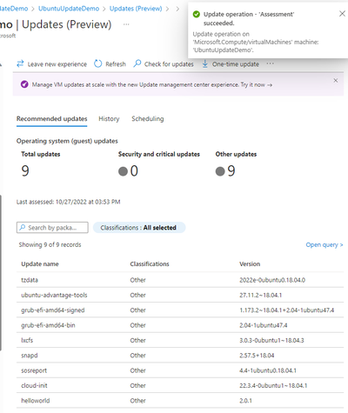Image resolution: width=348 pixels, height=413 pixels.
Task: Dismiss the Update management center banner
Action: (336, 81)
